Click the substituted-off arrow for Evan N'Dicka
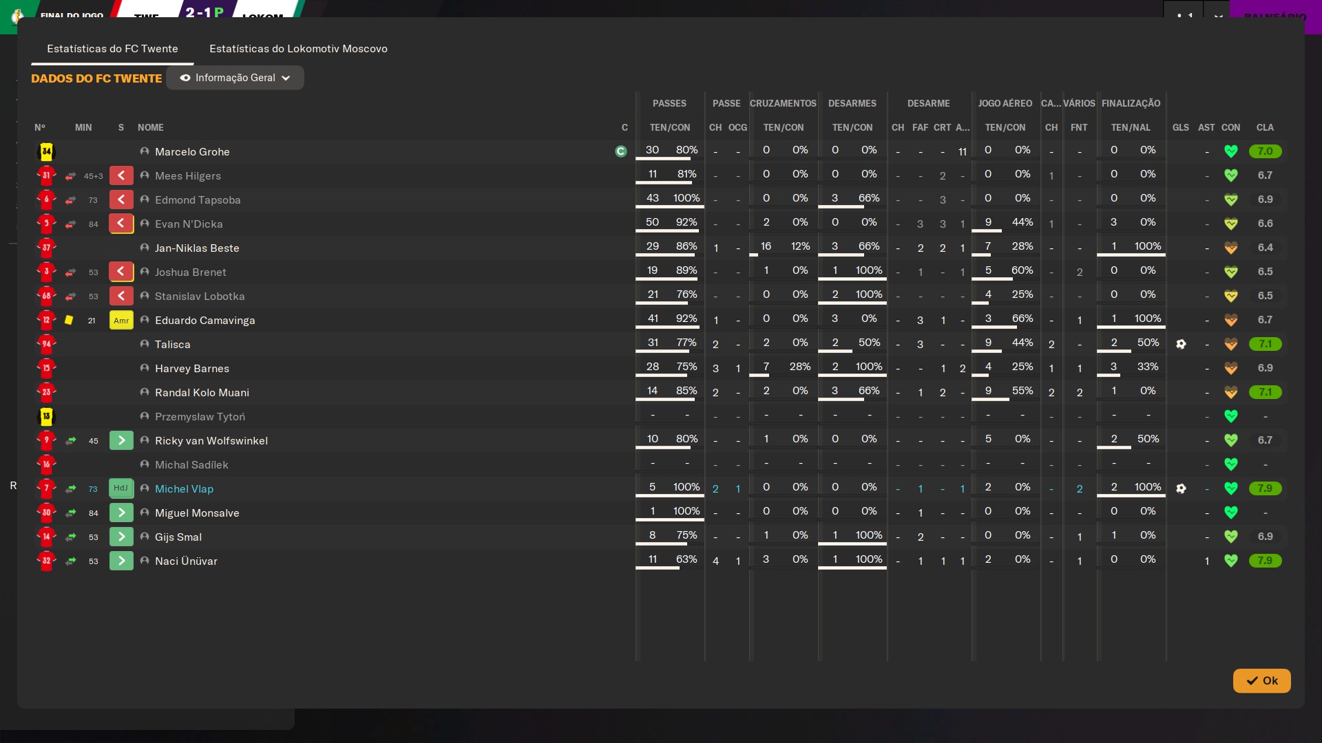The height and width of the screenshot is (743, 1322). pyautogui.click(x=121, y=224)
